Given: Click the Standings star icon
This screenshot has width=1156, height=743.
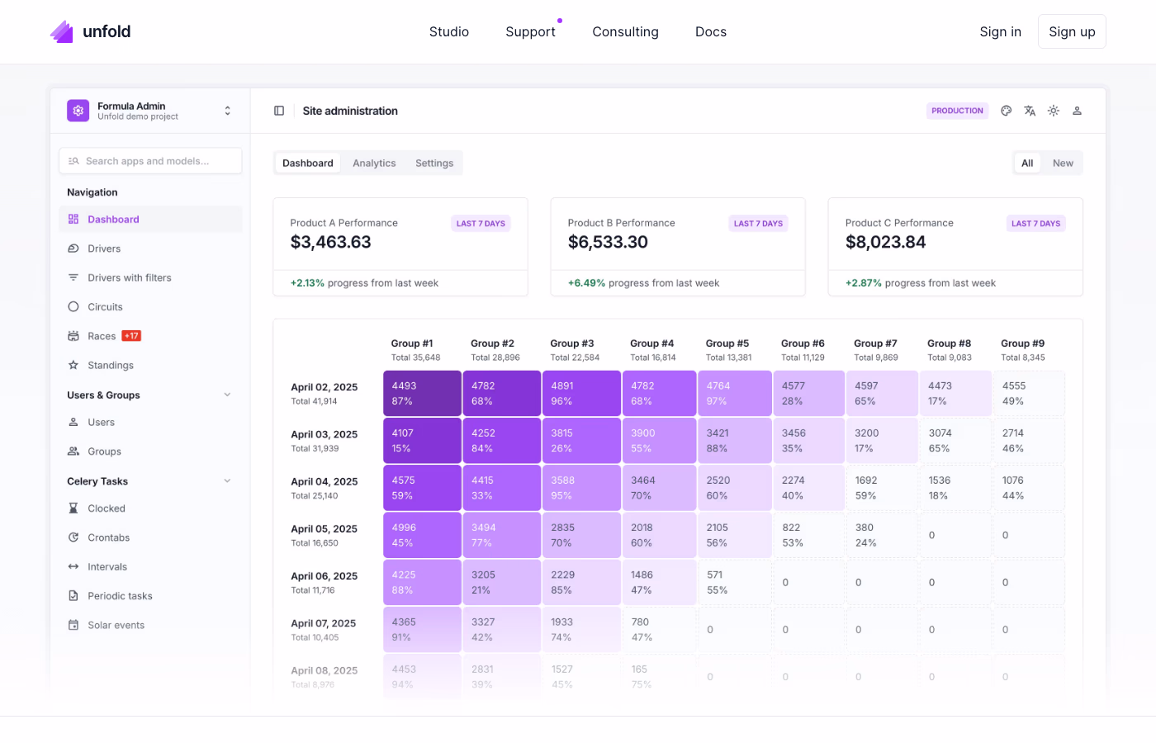Looking at the screenshot, I should click(73, 365).
